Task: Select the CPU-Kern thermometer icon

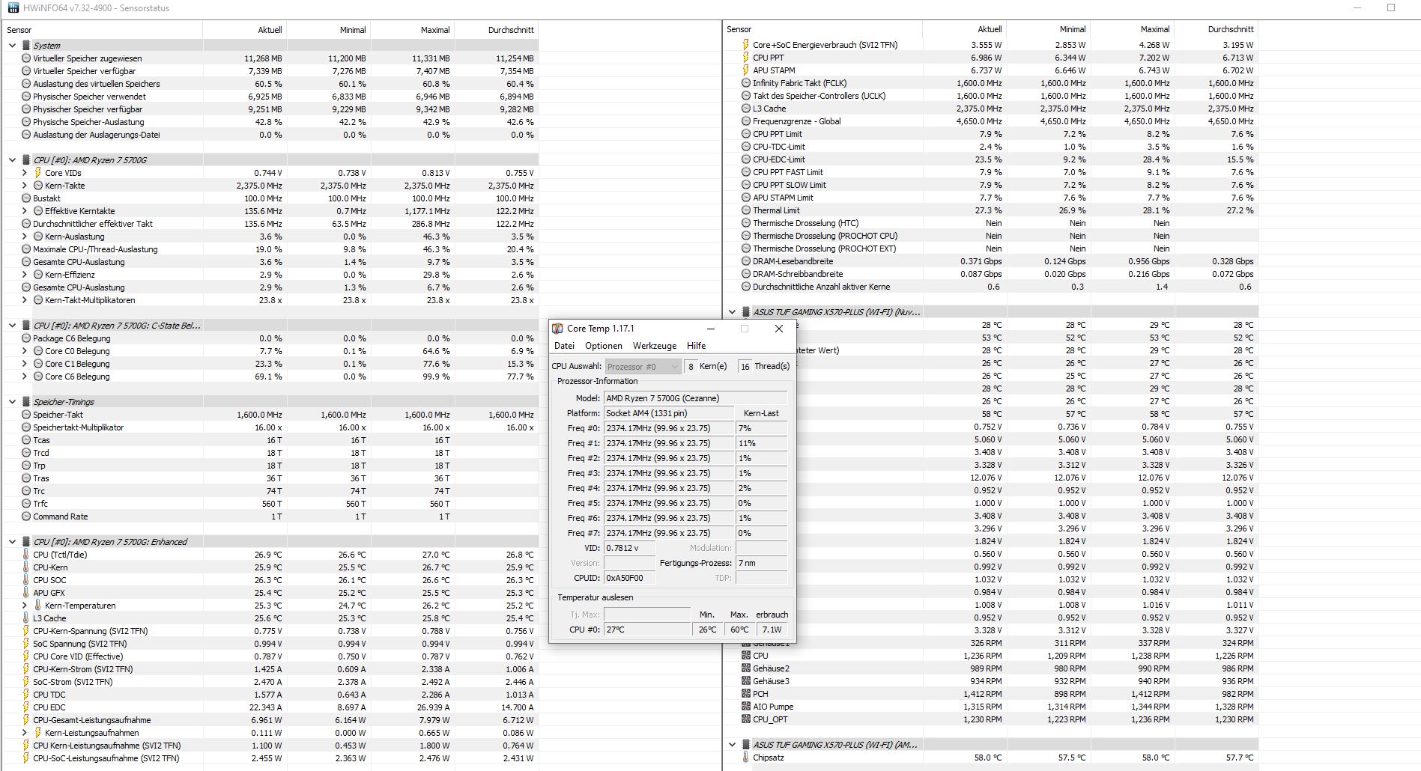Action: (26, 567)
